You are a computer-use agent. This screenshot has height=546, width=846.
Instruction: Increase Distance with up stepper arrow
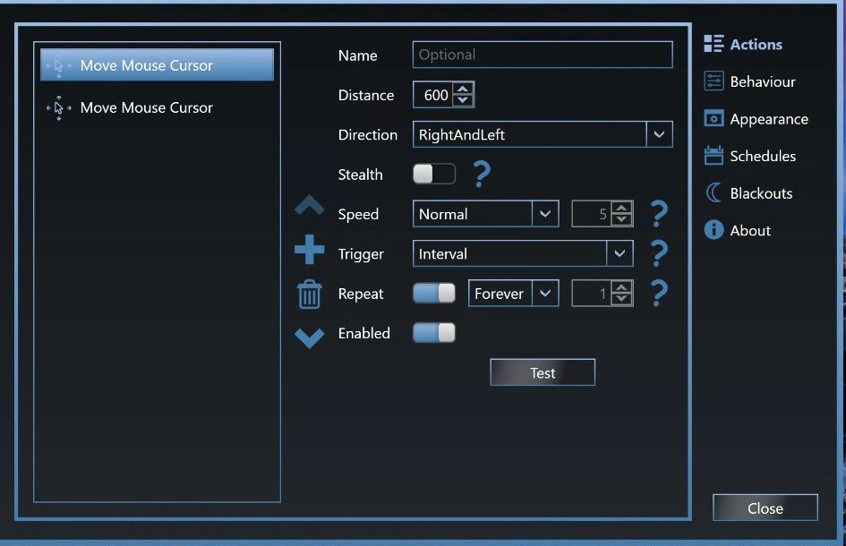tap(462, 89)
